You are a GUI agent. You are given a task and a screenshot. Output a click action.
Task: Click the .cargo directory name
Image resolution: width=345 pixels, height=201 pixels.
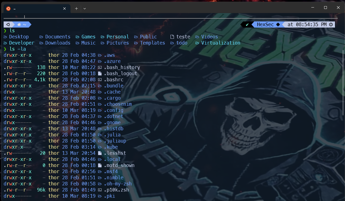[x=112, y=98]
